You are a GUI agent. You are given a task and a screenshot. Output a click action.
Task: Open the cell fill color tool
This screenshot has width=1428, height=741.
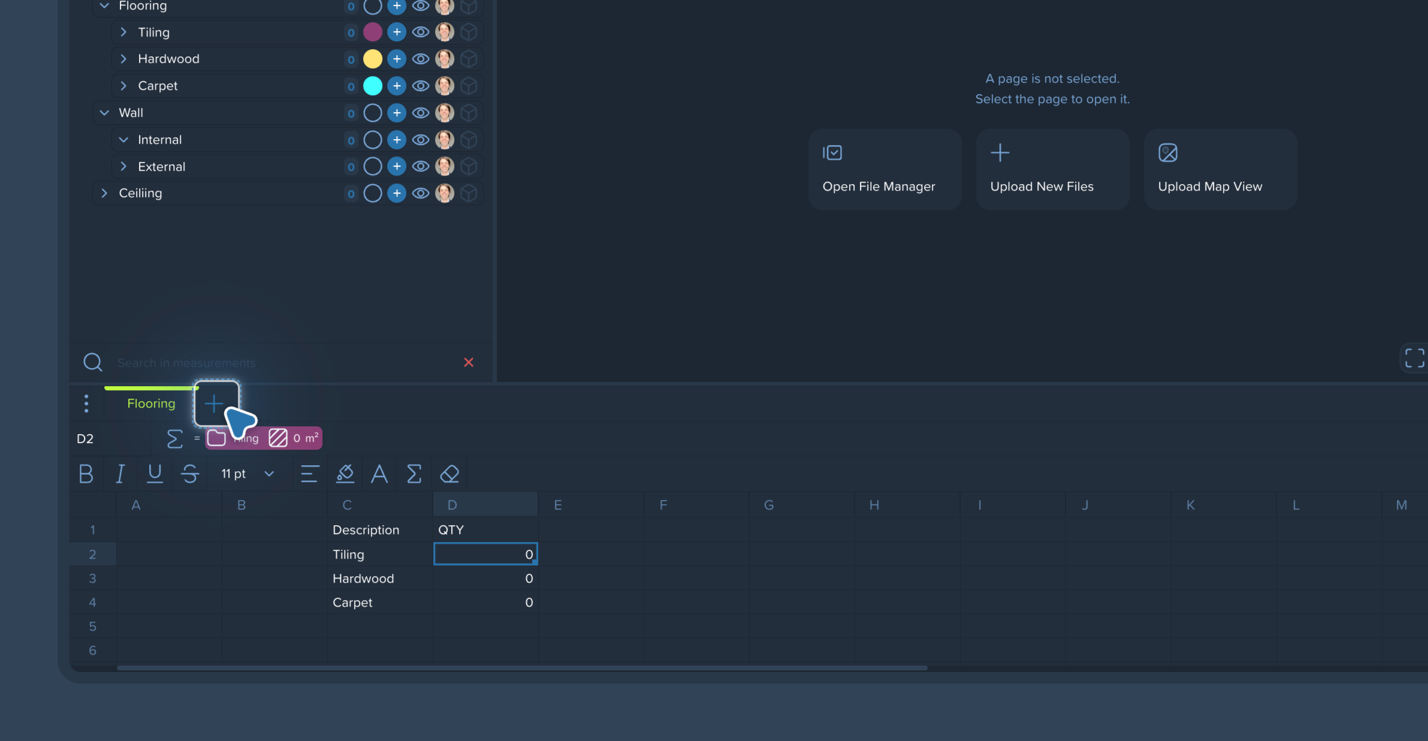pyautogui.click(x=345, y=474)
